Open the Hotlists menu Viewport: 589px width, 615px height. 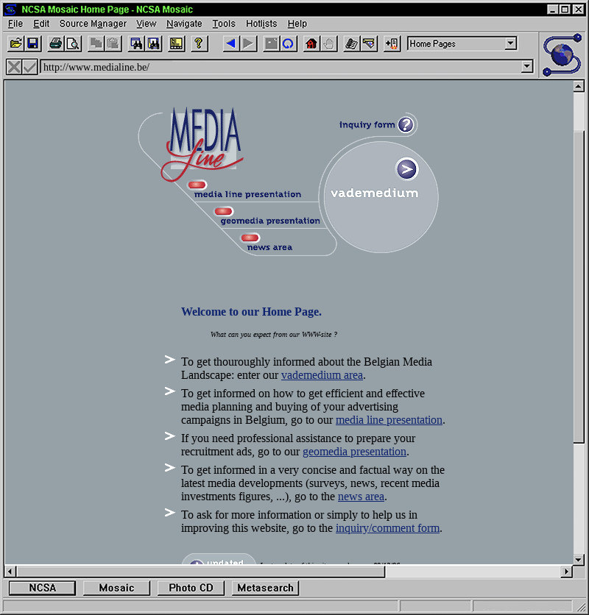coord(261,24)
